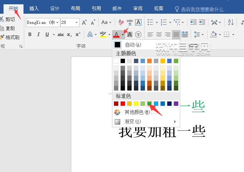Open the Phonetic Guide (wén) tool
This screenshot has height=172, width=244.
click(130, 22)
